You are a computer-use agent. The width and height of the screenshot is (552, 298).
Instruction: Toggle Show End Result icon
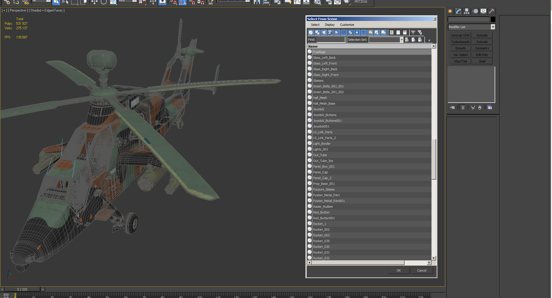coord(463,108)
